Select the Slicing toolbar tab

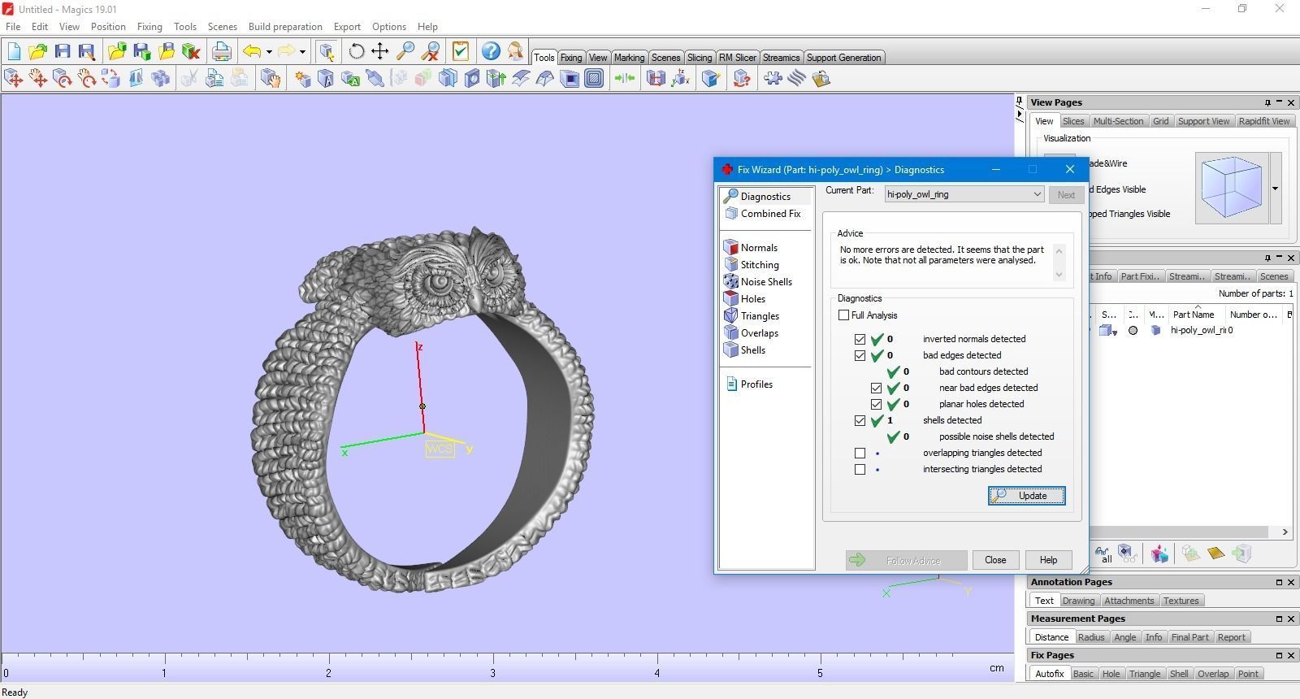pyautogui.click(x=700, y=58)
